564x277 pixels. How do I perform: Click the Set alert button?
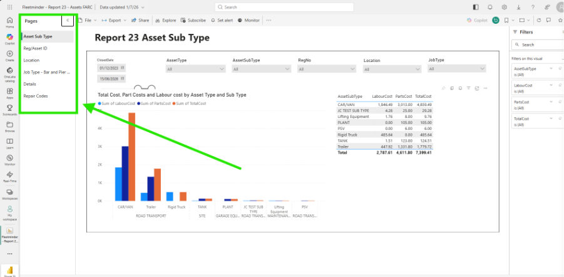click(x=222, y=21)
